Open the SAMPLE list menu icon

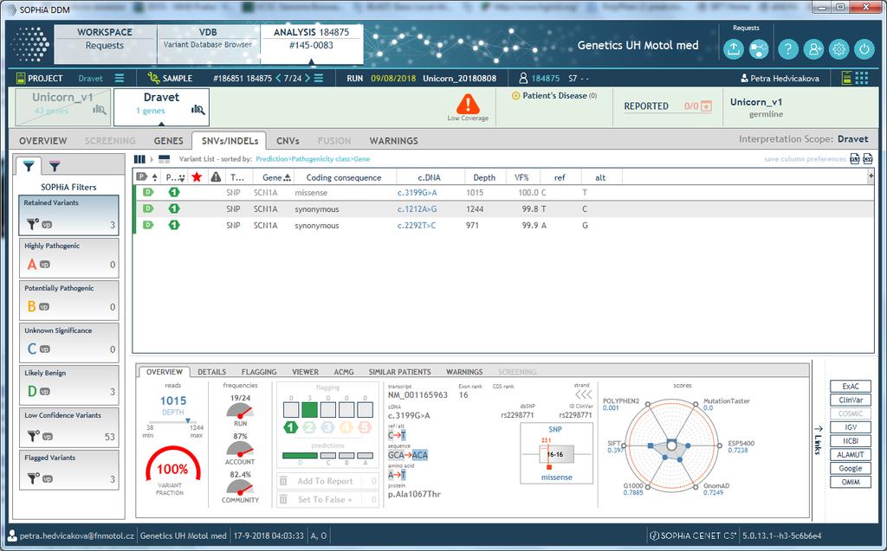pyautogui.click(x=319, y=78)
